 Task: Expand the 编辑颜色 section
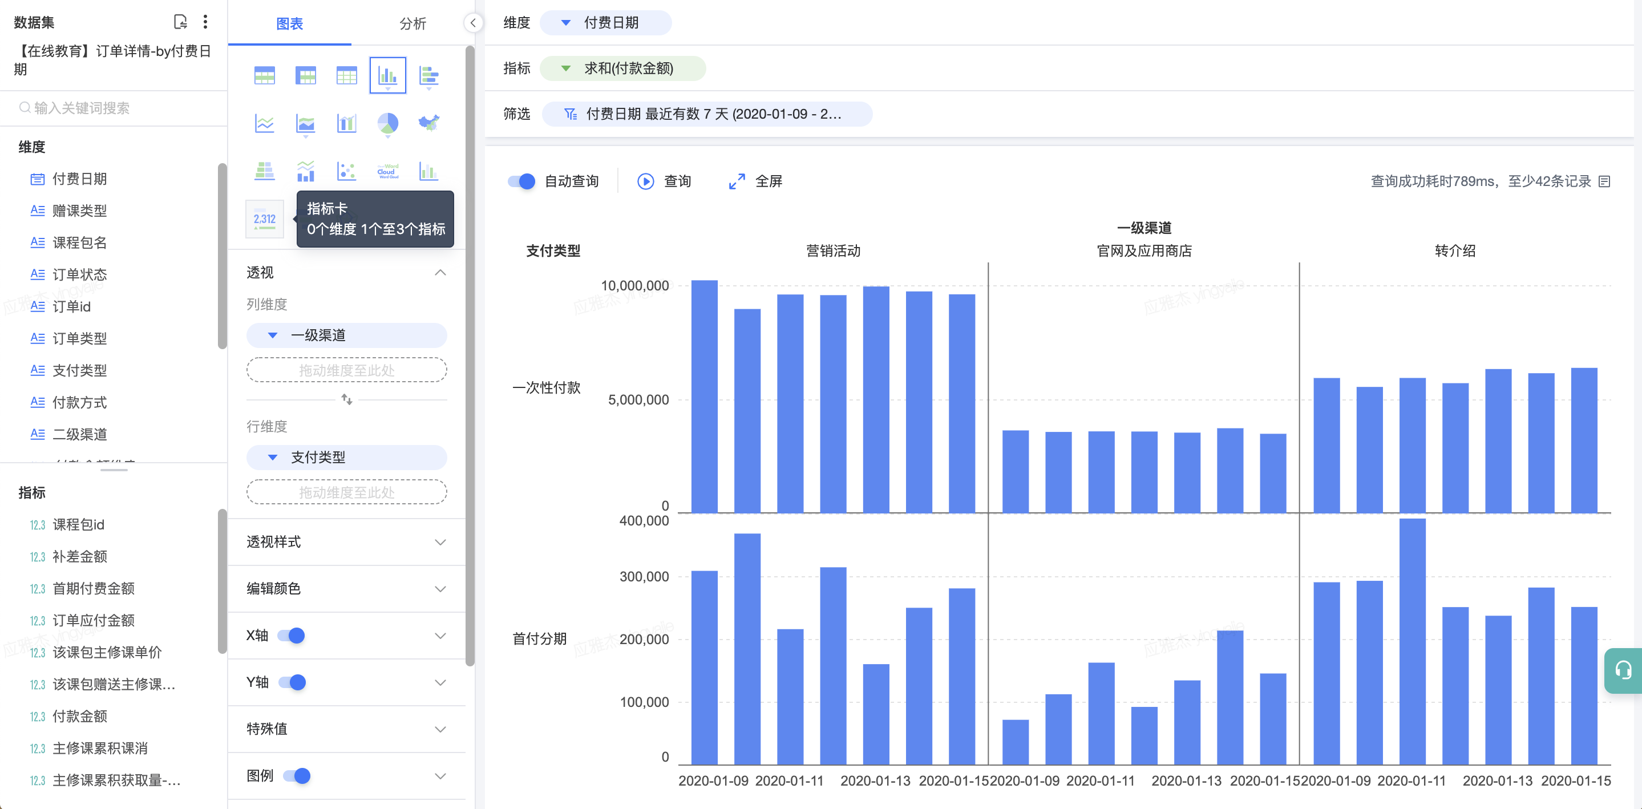click(440, 589)
